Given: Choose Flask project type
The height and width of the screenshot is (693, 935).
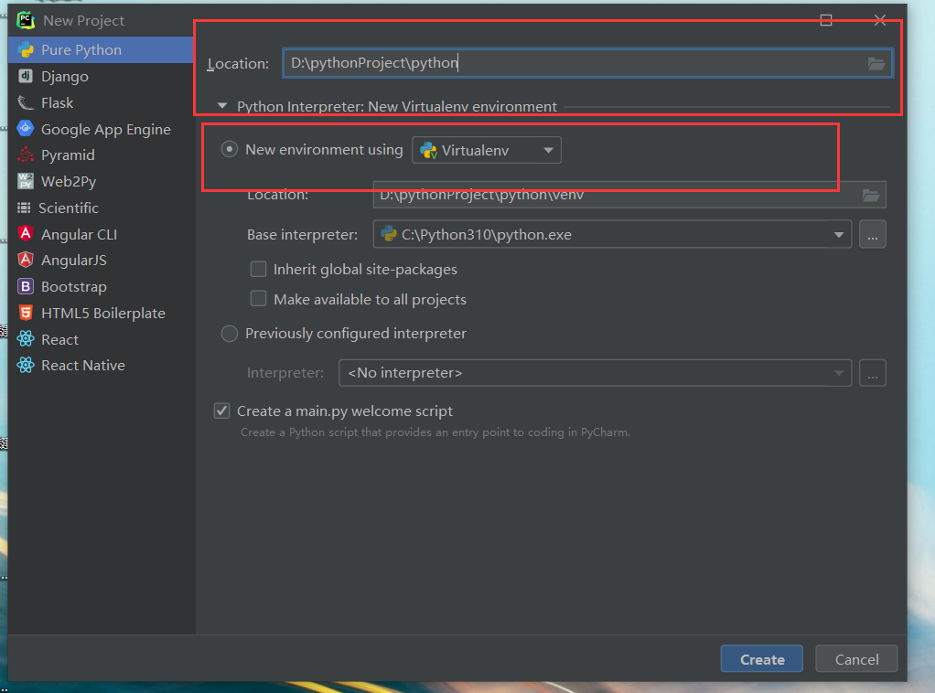Looking at the screenshot, I should coord(102,102).
